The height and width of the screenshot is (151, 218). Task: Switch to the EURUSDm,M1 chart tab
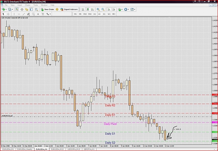point(8,149)
